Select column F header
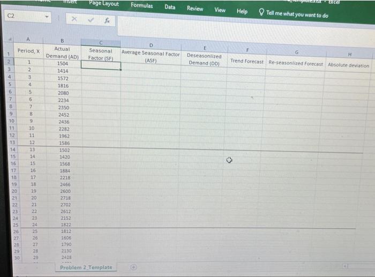The width and height of the screenshot is (375, 277). 247,50
